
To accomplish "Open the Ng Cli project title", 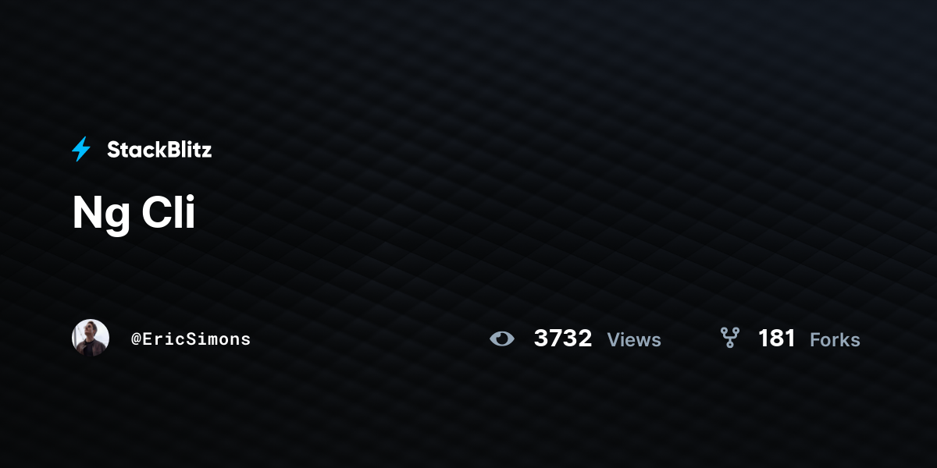I will coord(134,213).
